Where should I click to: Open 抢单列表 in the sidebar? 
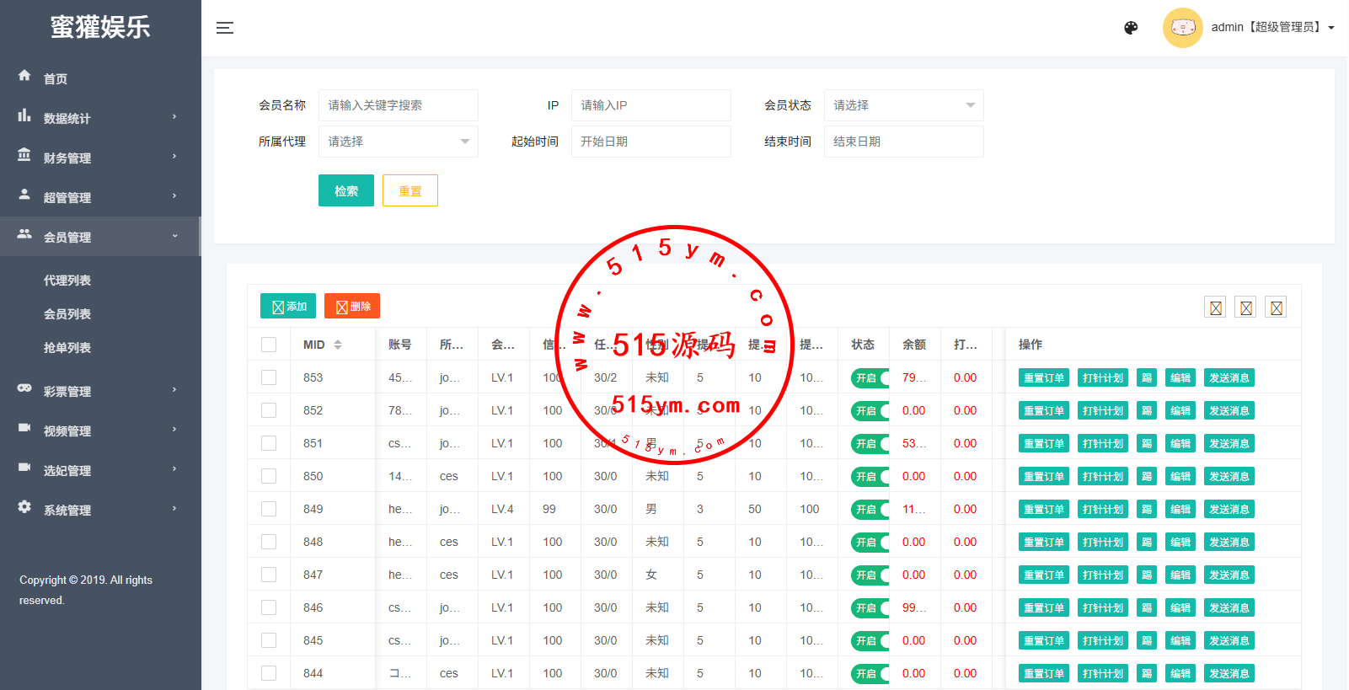(67, 348)
